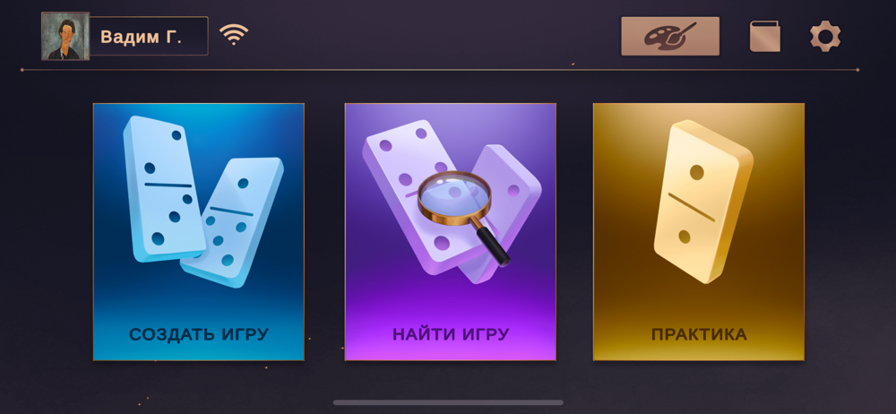896x414 pixels.
Task: Select the purple НАЙТИ ИГРУ card
Action: click(x=451, y=231)
